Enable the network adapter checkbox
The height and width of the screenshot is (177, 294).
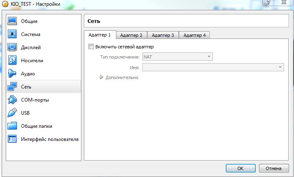pyautogui.click(x=91, y=47)
